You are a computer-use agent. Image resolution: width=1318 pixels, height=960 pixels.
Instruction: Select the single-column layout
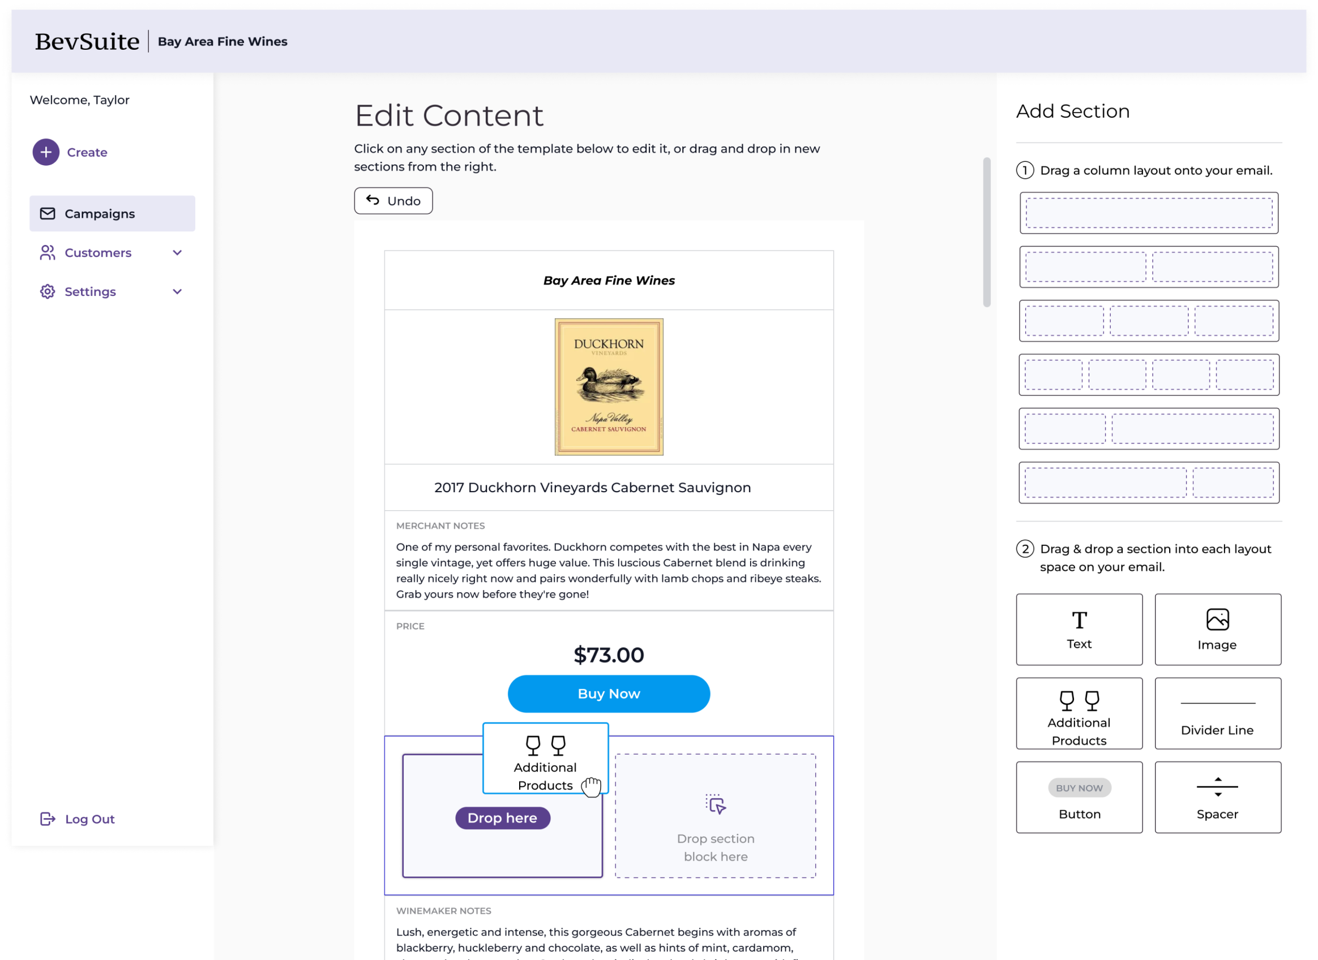pyautogui.click(x=1149, y=213)
